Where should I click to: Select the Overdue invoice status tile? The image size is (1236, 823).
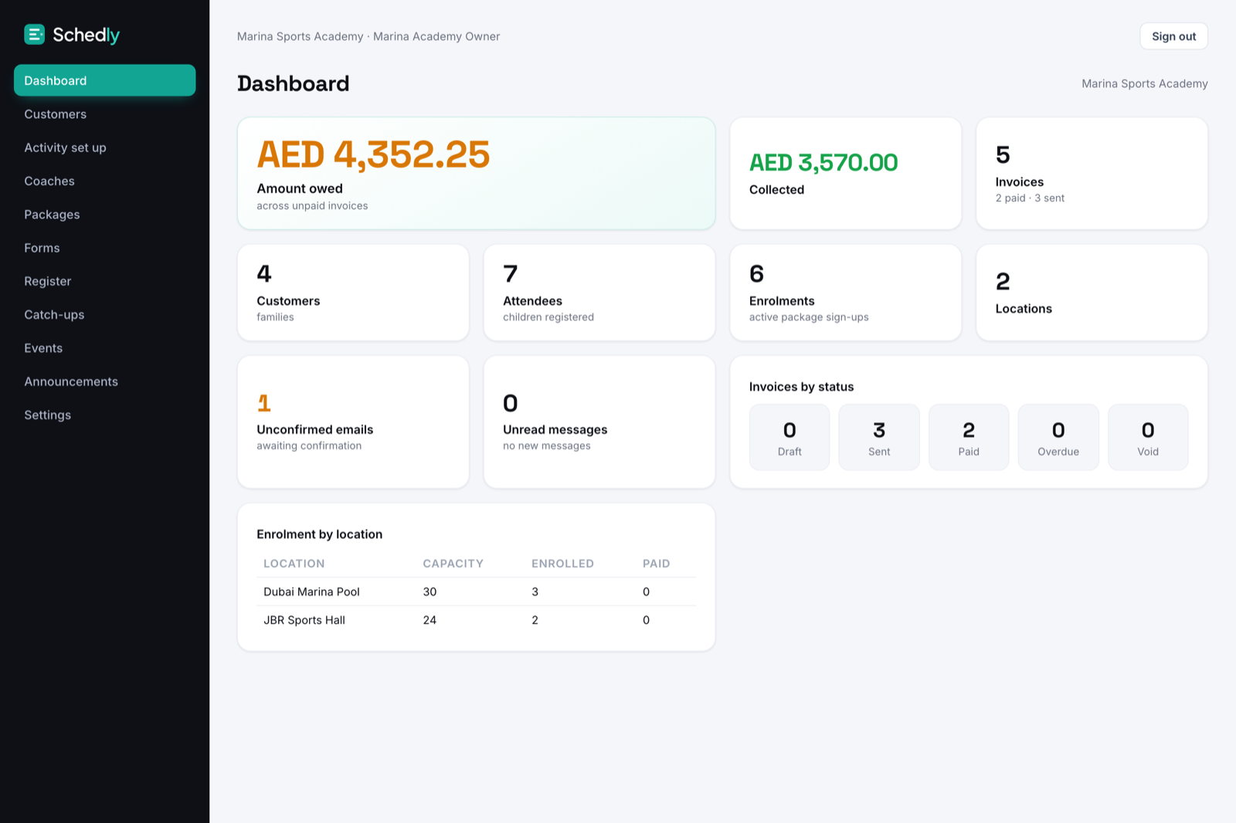click(x=1058, y=437)
